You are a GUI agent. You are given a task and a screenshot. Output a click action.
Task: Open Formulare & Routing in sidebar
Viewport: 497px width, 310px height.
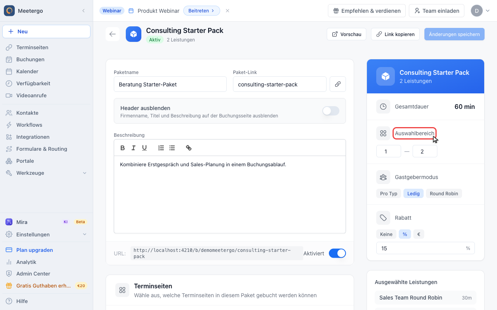(47, 149)
